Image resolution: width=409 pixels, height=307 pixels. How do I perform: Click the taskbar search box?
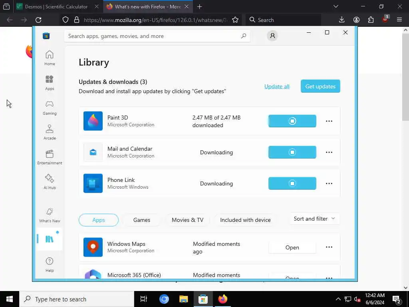tap(77, 299)
